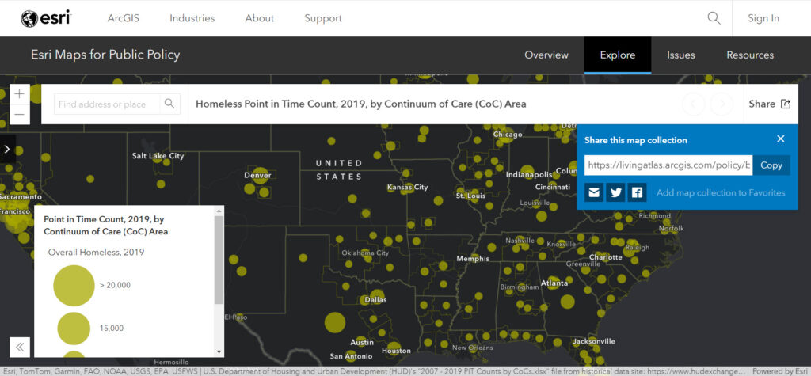This screenshot has height=376, width=811.
Task: Click the Oklahoma City map label
Action: [365, 253]
